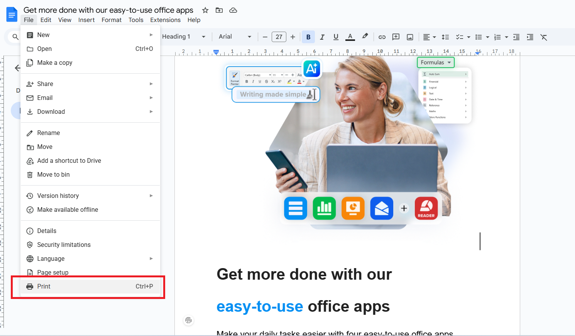Expand the line spacing options
This screenshot has height=336, width=575.
(x=445, y=37)
